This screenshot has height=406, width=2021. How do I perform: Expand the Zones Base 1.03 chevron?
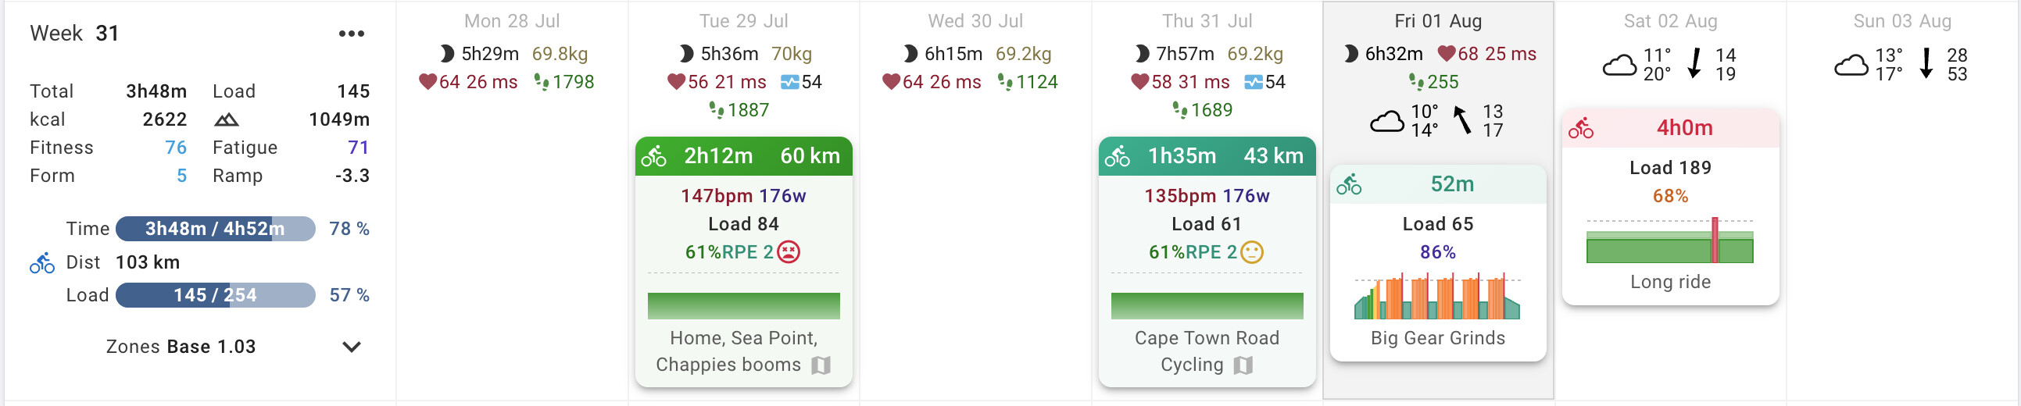pos(352,347)
